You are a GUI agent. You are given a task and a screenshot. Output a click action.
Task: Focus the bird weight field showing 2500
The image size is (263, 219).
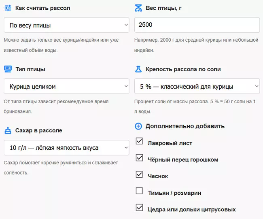[197, 25]
